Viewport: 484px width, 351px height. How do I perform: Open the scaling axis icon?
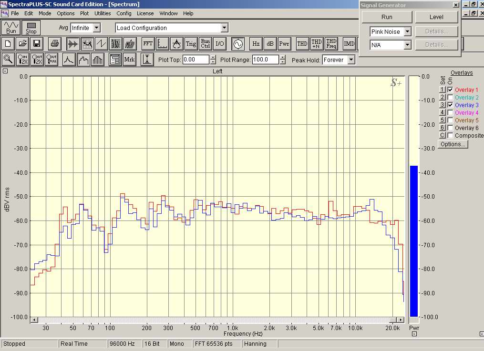[162, 44]
